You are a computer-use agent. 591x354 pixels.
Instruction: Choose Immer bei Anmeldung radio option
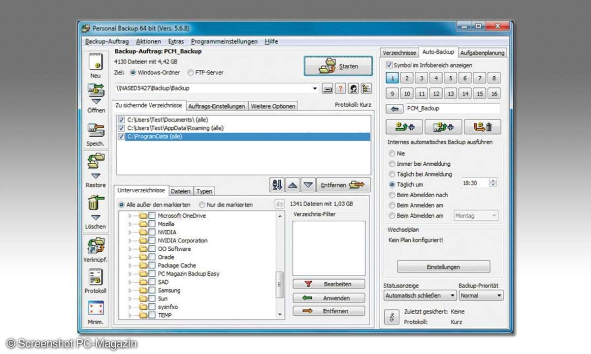pyautogui.click(x=392, y=164)
